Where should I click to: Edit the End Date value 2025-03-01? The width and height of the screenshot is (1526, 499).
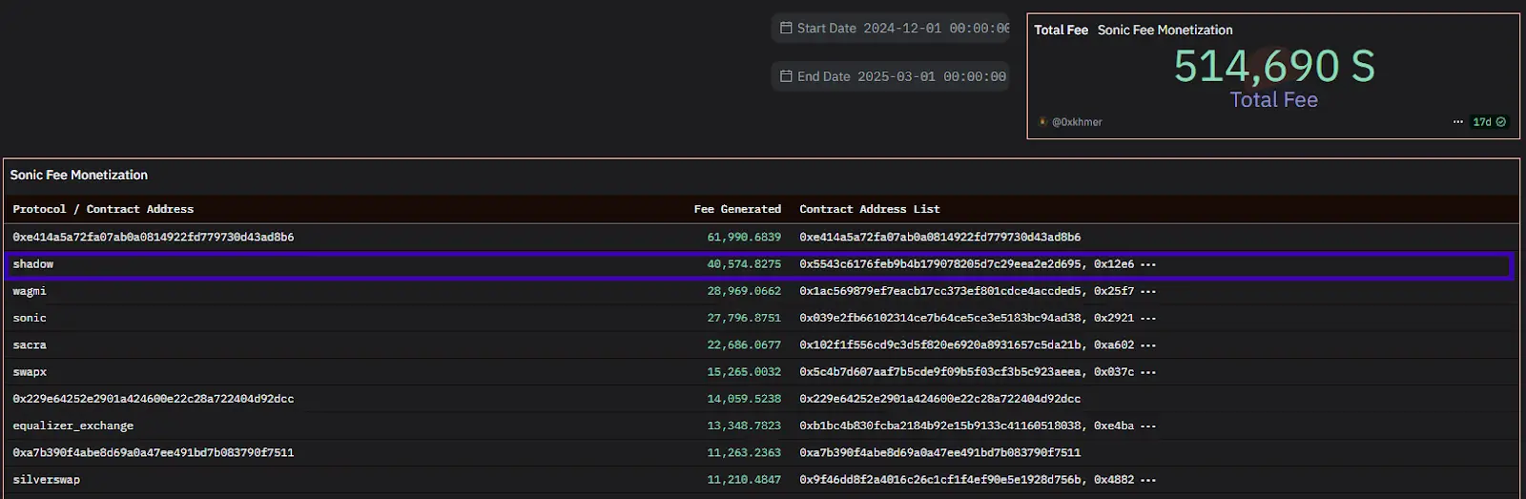point(932,76)
